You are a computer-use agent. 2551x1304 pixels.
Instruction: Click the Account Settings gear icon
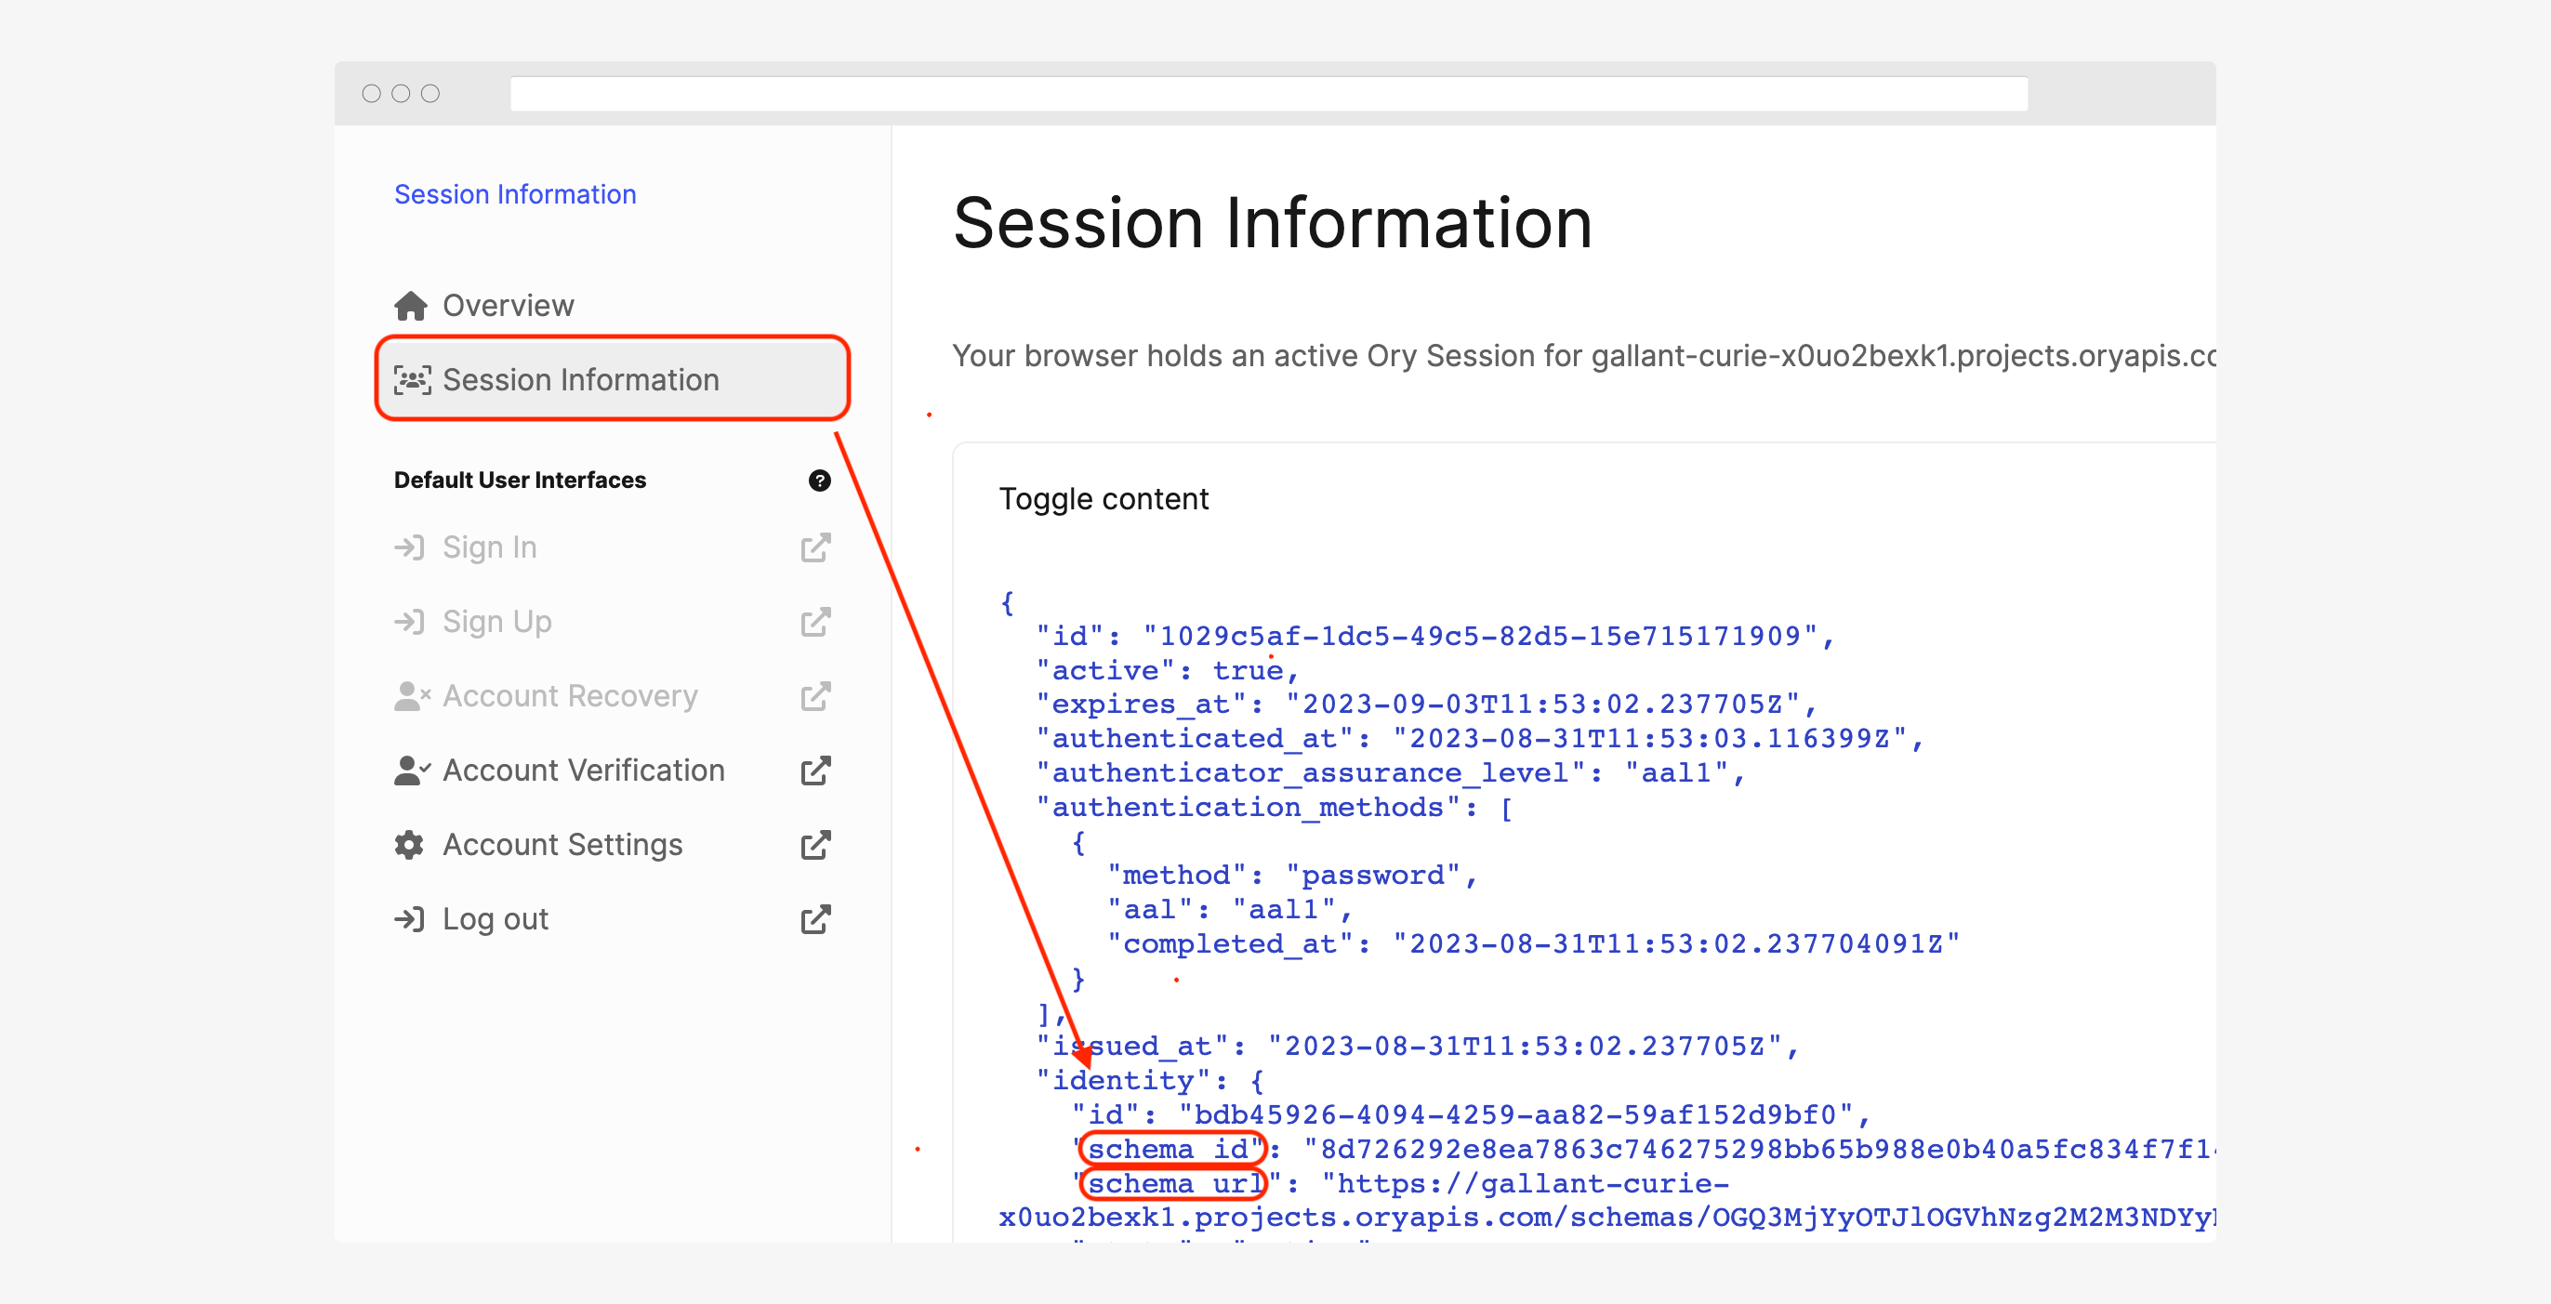click(408, 845)
